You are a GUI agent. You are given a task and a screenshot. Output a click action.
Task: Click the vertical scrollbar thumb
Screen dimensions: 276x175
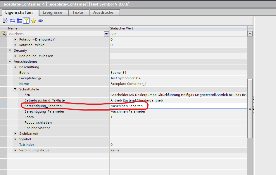250,108
